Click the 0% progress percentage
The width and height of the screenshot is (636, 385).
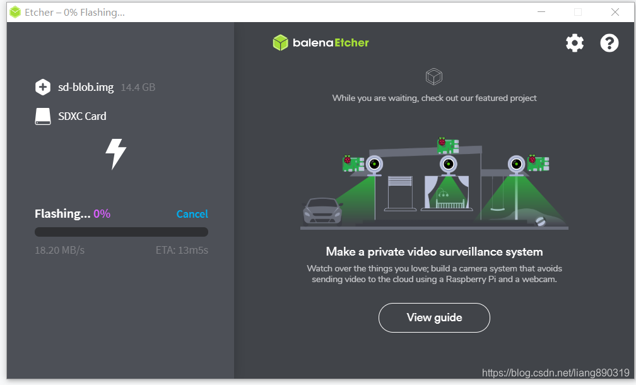coord(102,213)
